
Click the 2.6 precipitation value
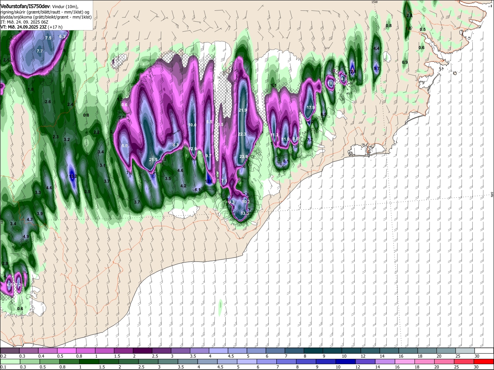pyautogui.click(x=48, y=102)
